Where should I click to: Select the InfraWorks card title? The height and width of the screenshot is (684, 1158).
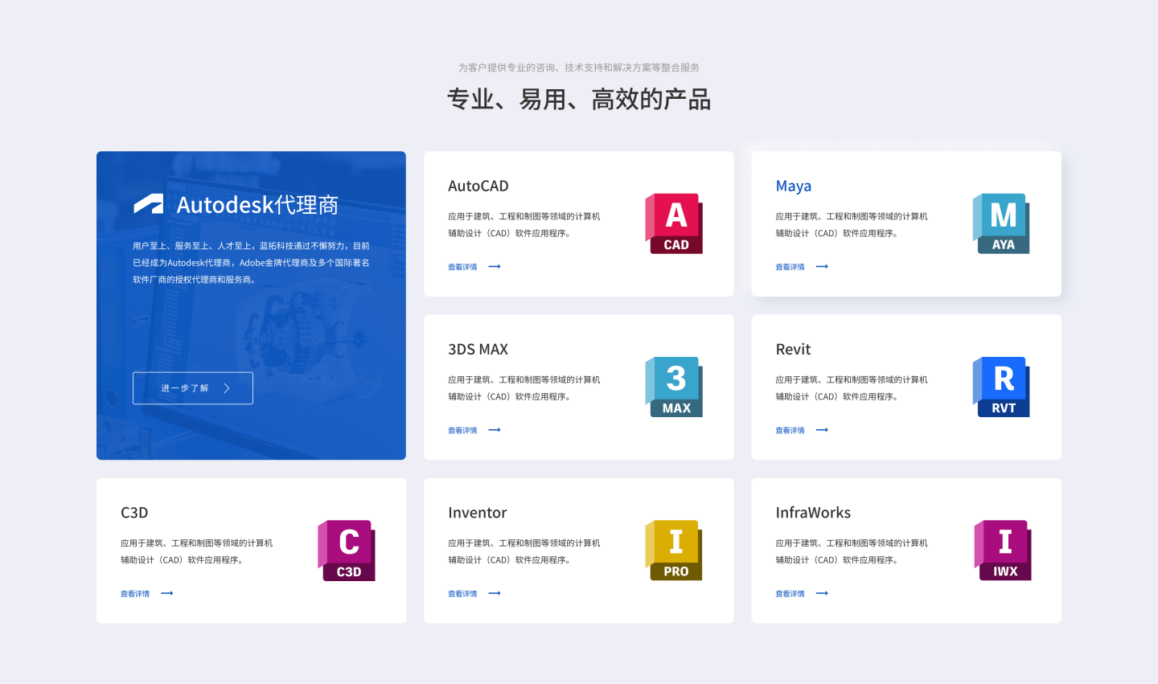pos(813,513)
